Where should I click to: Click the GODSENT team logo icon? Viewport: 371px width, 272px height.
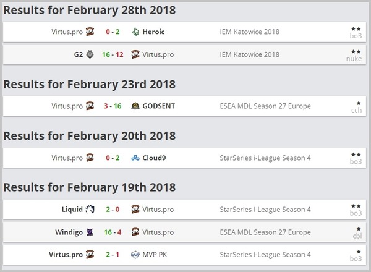(x=135, y=106)
